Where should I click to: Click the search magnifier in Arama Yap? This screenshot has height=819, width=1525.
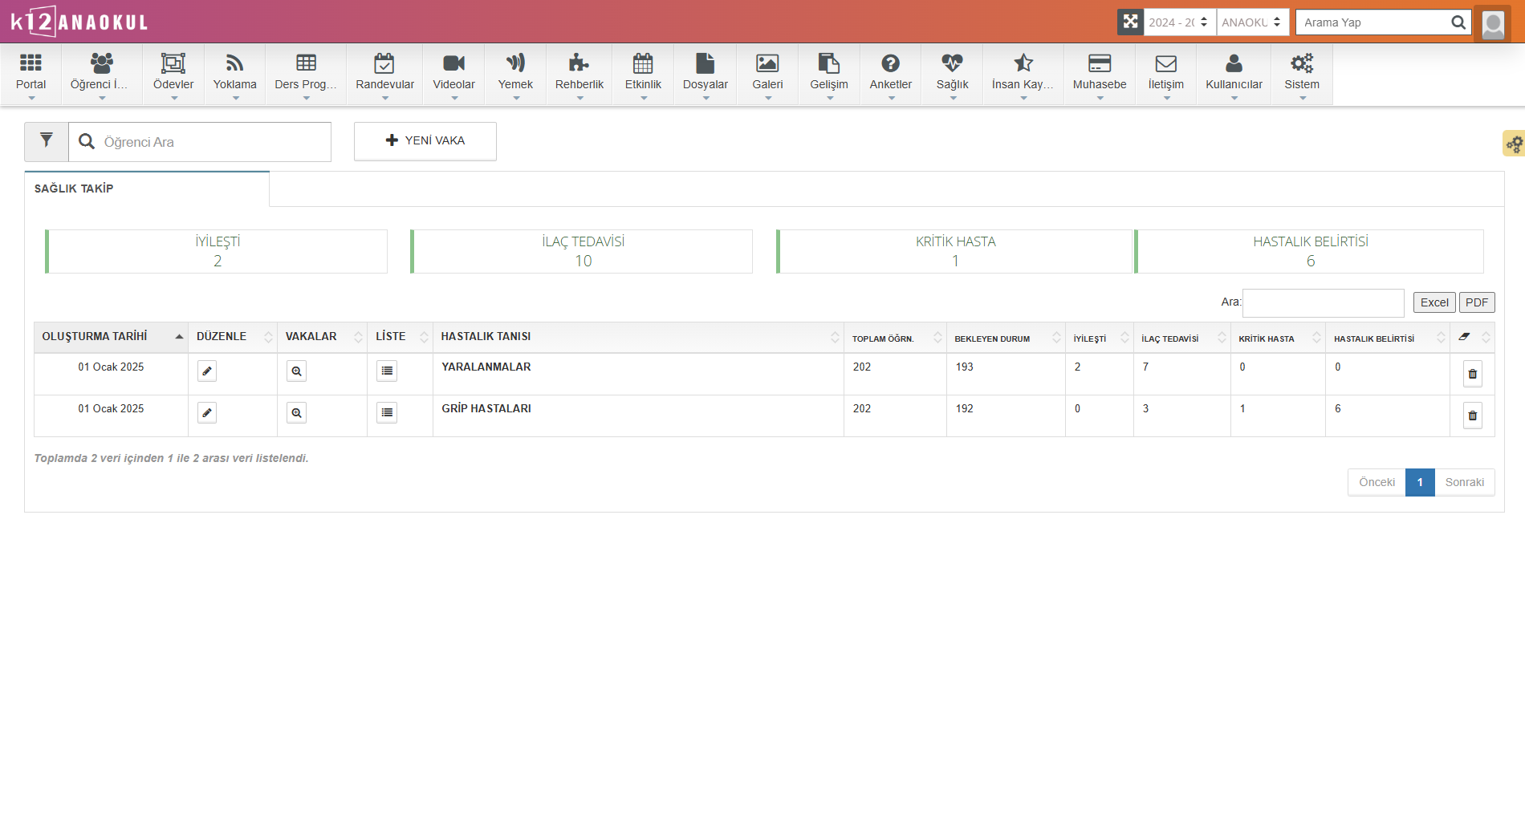[1458, 22]
